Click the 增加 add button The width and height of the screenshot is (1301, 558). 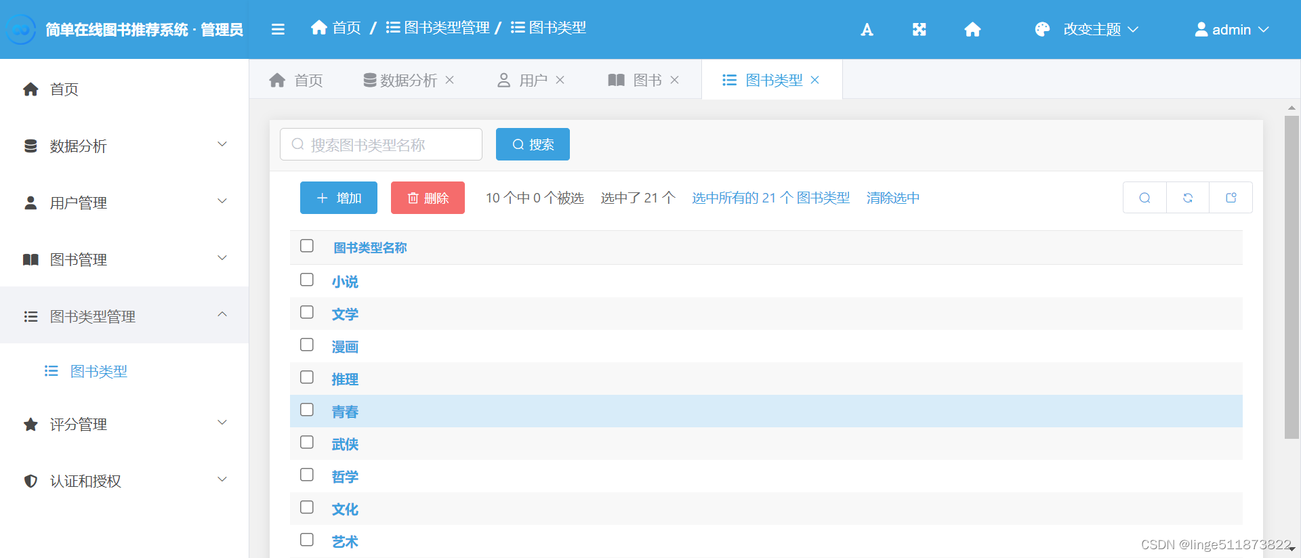[339, 198]
